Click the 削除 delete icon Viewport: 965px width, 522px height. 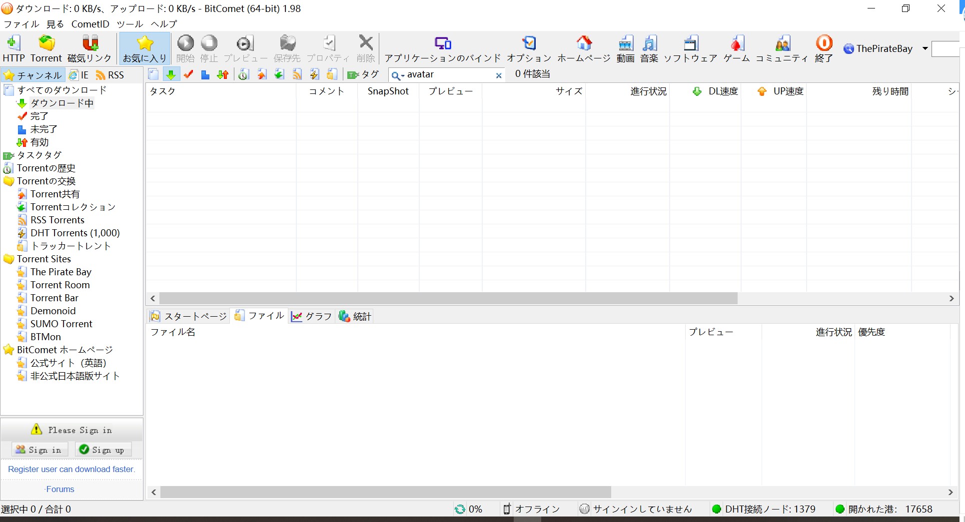coord(366,48)
